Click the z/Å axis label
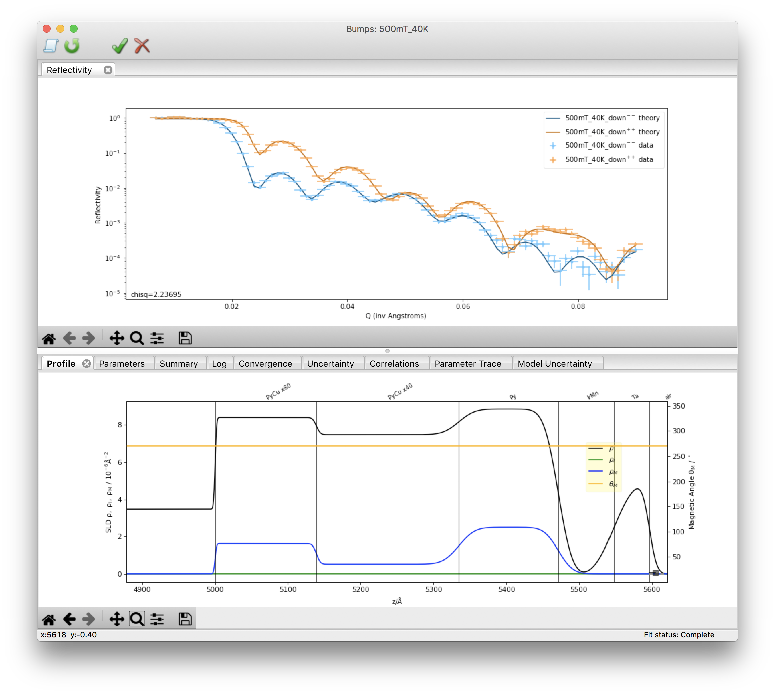Image resolution: width=775 pixels, height=695 pixels. (397, 601)
